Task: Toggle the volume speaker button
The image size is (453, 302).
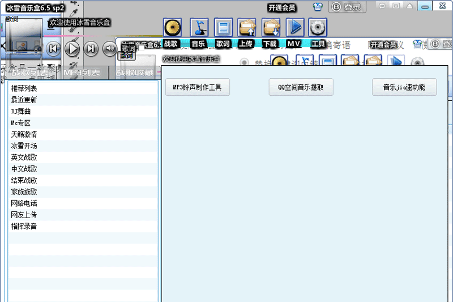Action: pos(109,49)
